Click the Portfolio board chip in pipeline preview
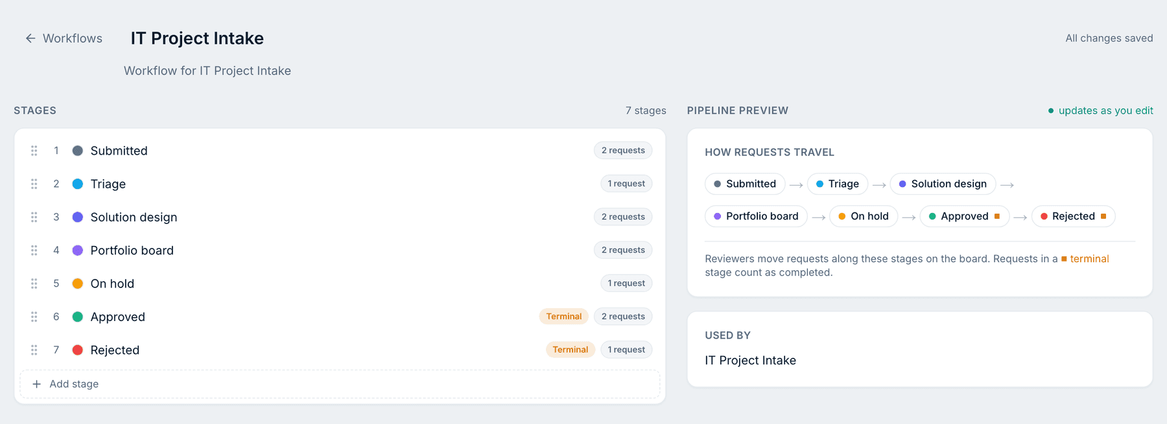 [x=756, y=216]
